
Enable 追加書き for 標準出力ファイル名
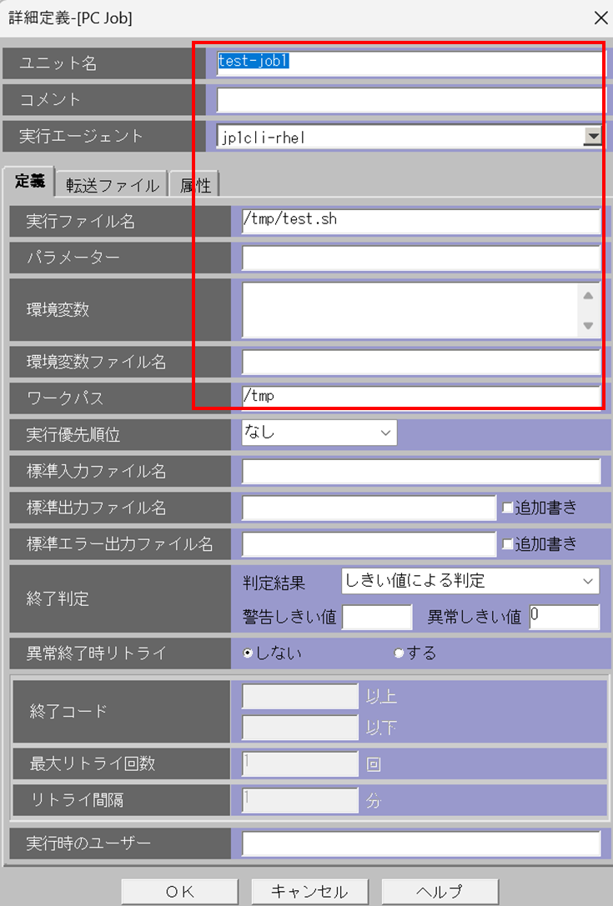[507, 507]
